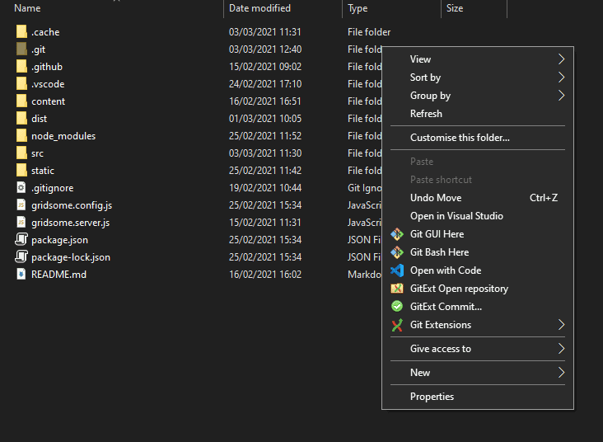The width and height of the screenshot is (603, 442).
Task: Click the green GitExt Commit icon
Action: tap(396, 307)
